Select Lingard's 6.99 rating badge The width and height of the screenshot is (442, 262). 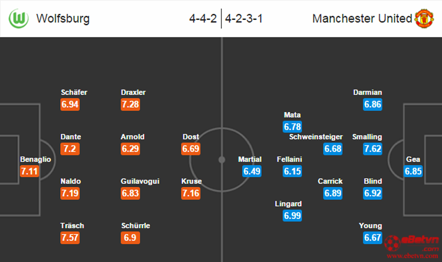tap(292, 216)
